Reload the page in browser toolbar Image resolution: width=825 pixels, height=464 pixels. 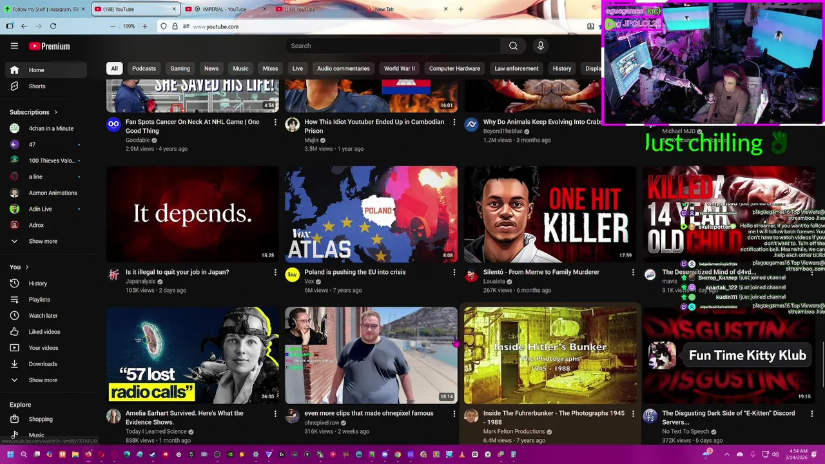(53, 26)
